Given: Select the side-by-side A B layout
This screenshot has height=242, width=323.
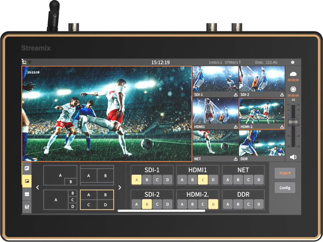Looking at the screenshot, I should click(97, 175).
